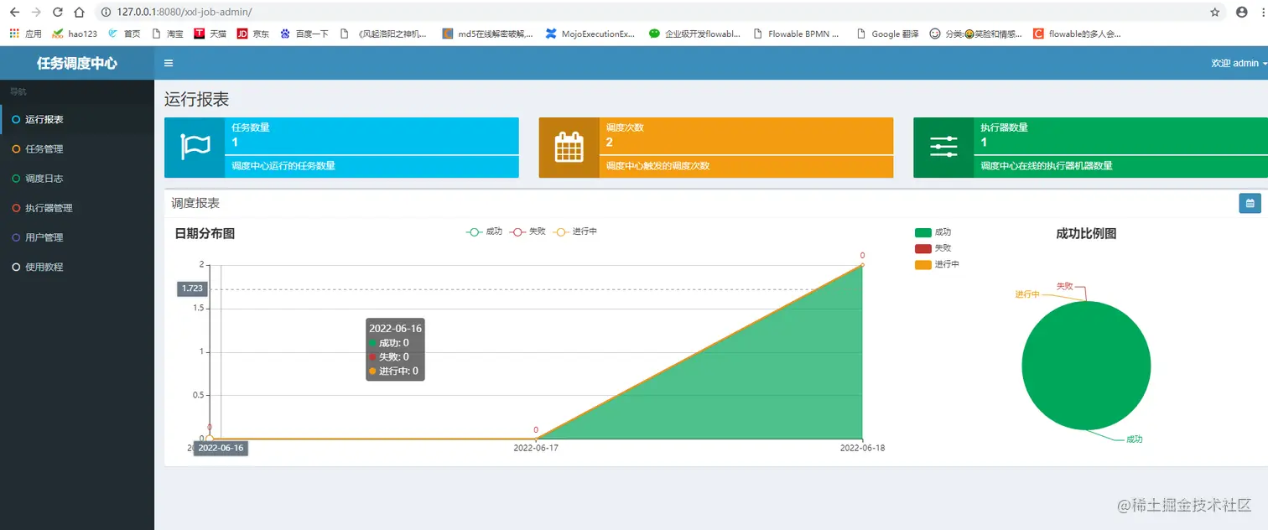Image resolution: width=1268 pixels, height=530 pixels.
Task: Click the 2022-06-18 peak data point
Action: [x=862, y=265]
